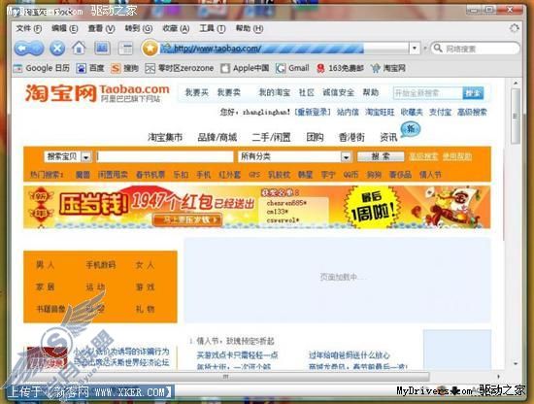
Task: Click the orange 搜索 button
Action: (x=381, y=156)
